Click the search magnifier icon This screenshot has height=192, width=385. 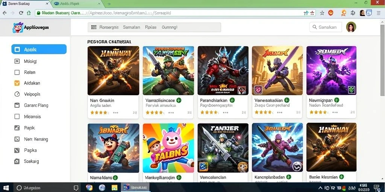(x=315, y=27)
